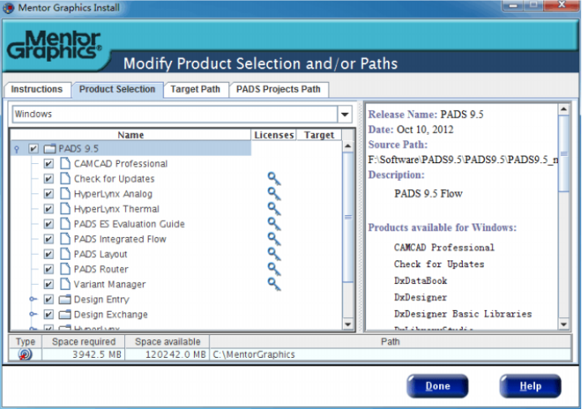Viewport: 582px width, 409px height.
Task: Switch to the Target Path tab
Action: [196, 89]
